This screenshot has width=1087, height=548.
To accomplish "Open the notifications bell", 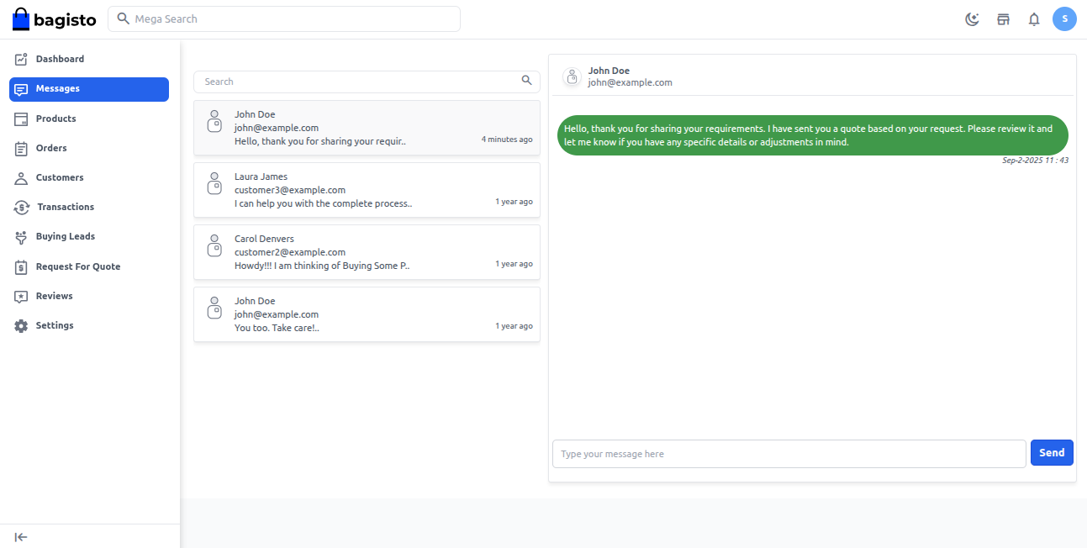I will click(1034, 19).
